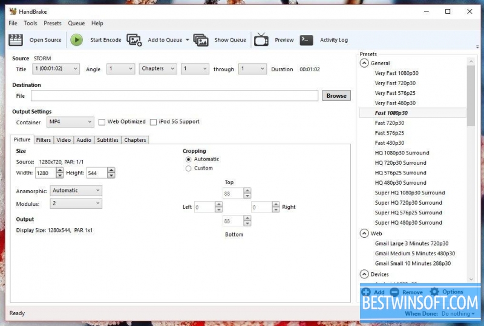The image size is (484, 326).
Task: Open the Add to Queue dropdown arrow
Action: 188,40
